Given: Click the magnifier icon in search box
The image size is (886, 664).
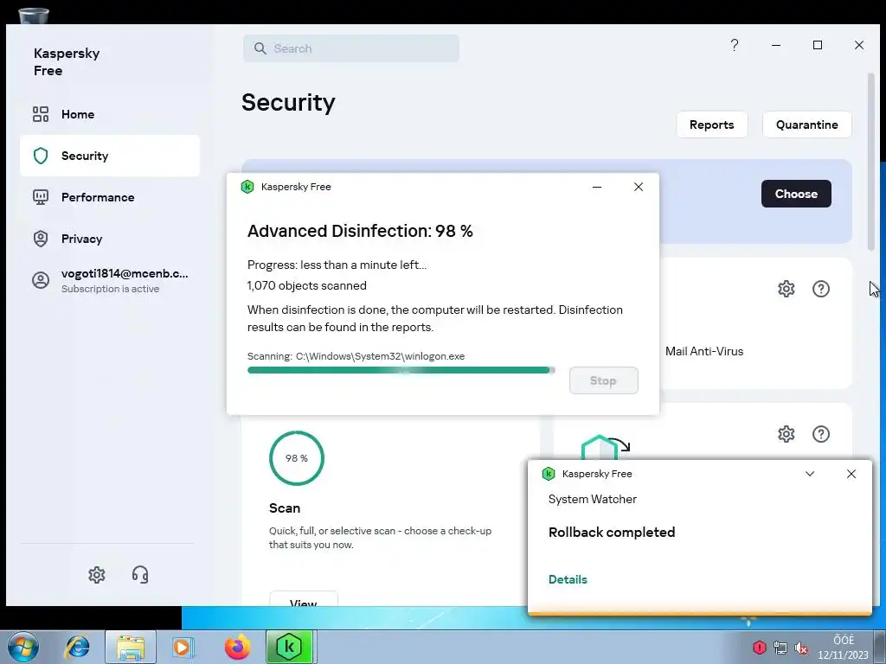Looking at the screenshot, I should click(260, 48).
